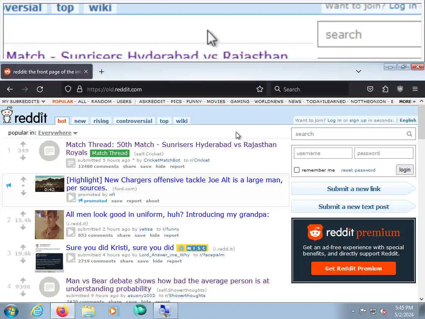Downvote the grandpa in uniform post
The image size is (425, 319).
23,227
